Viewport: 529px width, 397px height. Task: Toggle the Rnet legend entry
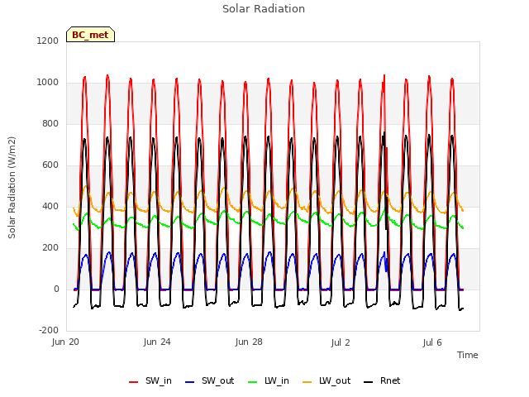coord(382,381)
